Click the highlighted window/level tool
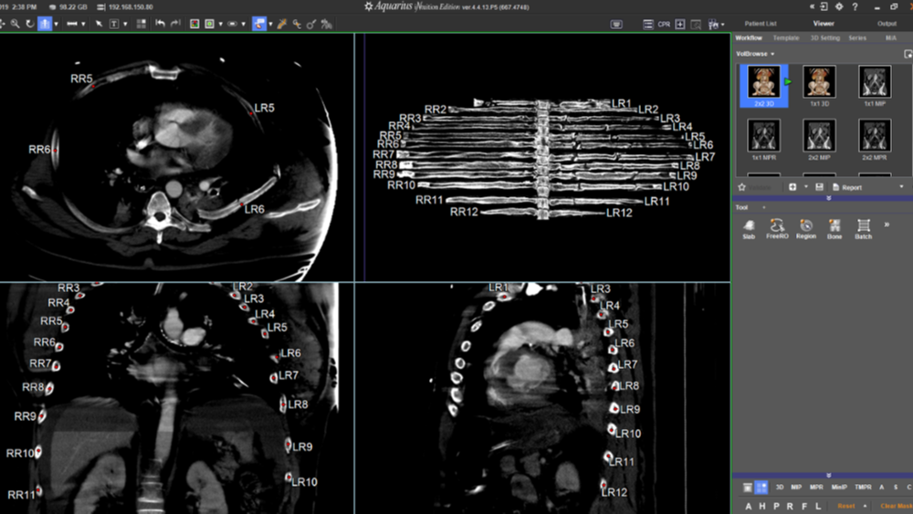This screenshot has height=514, width=913. [x=45, y=24]
